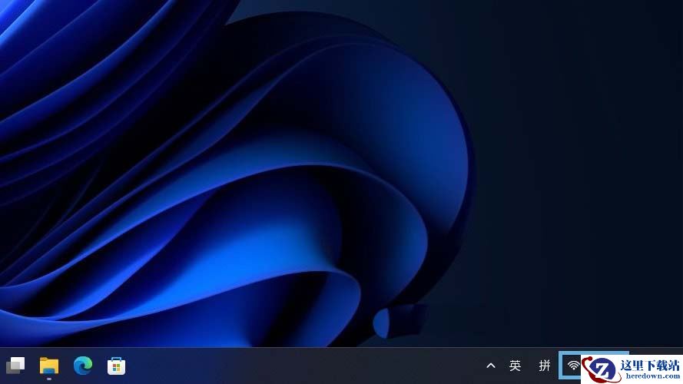Launch File Explorer from the taskbar
This screenshot has width=683, height=384.
(49, 366)
